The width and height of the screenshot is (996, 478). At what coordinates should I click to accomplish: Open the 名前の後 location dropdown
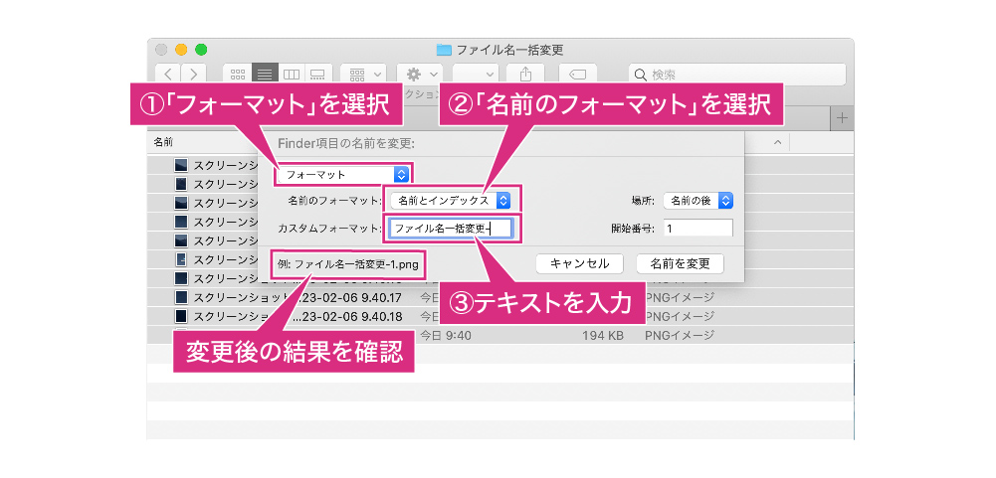tap(698, 201)
